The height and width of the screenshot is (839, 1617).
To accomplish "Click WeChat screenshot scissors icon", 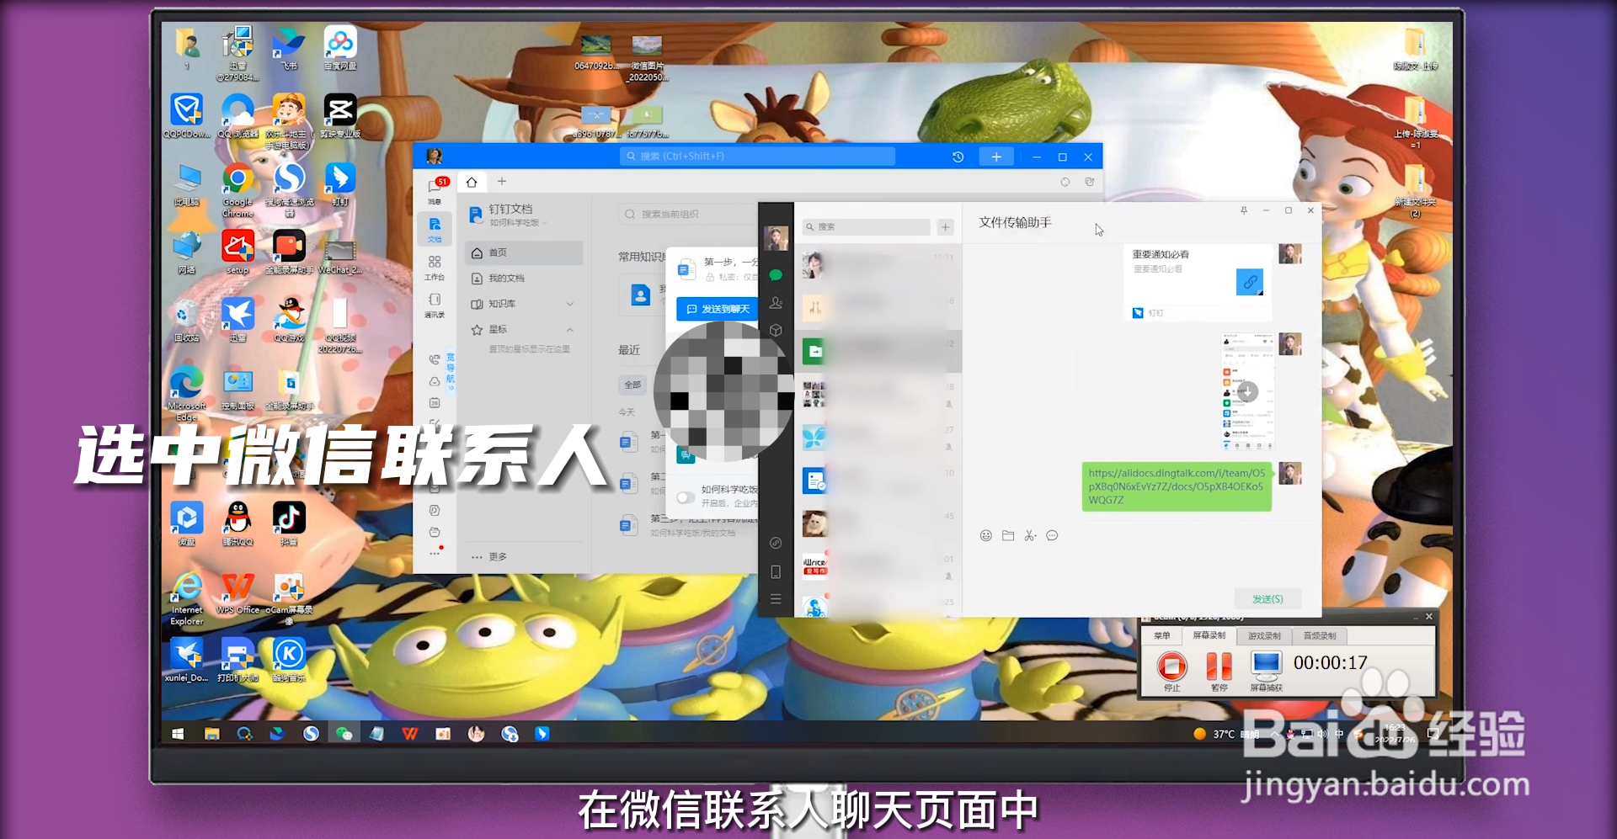I will 1030,535.
